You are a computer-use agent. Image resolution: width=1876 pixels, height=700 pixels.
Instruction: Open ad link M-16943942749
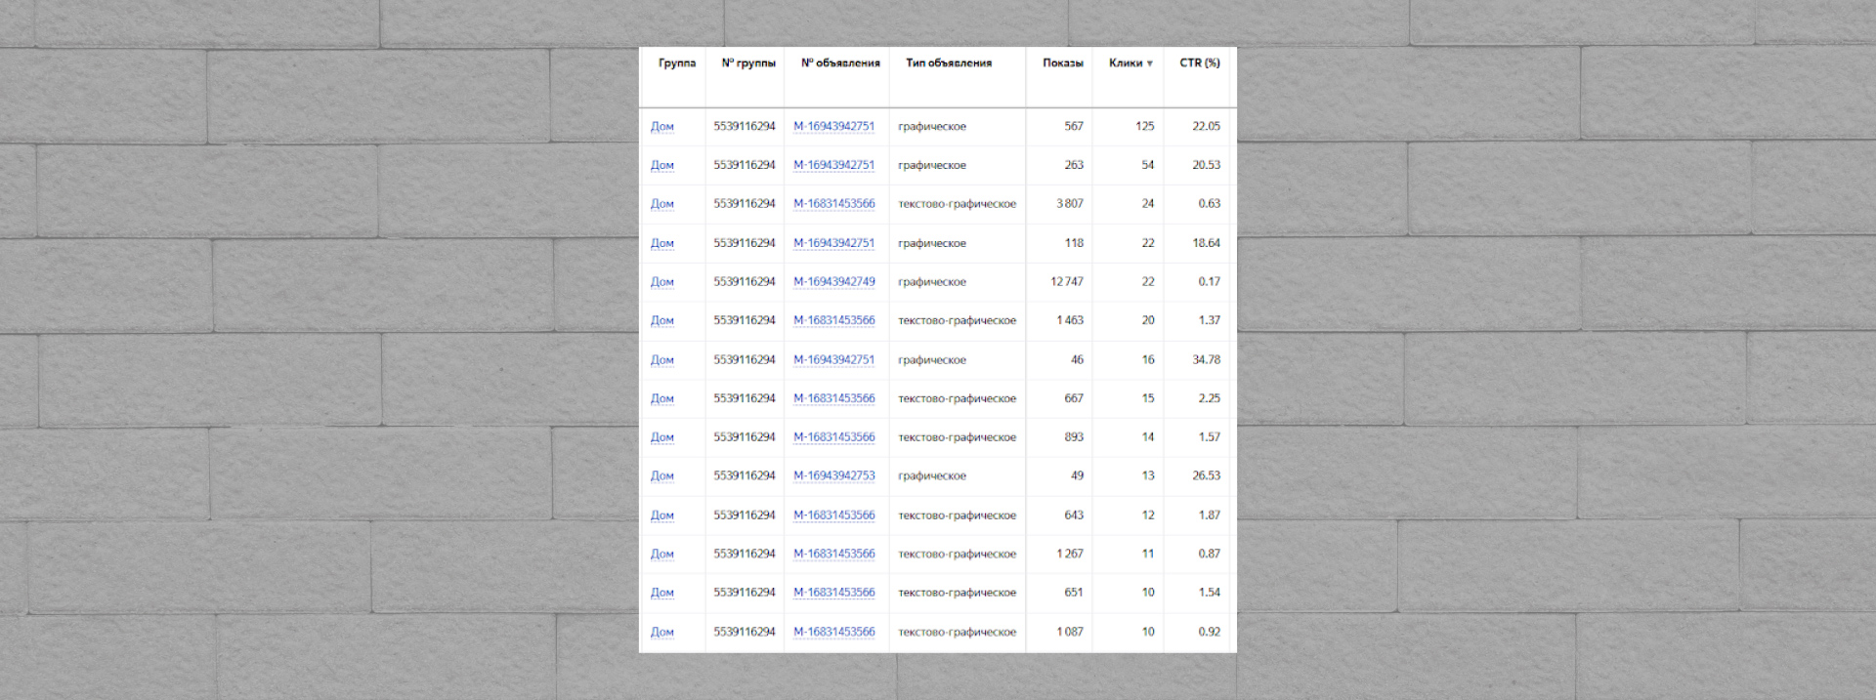[833, 282]
